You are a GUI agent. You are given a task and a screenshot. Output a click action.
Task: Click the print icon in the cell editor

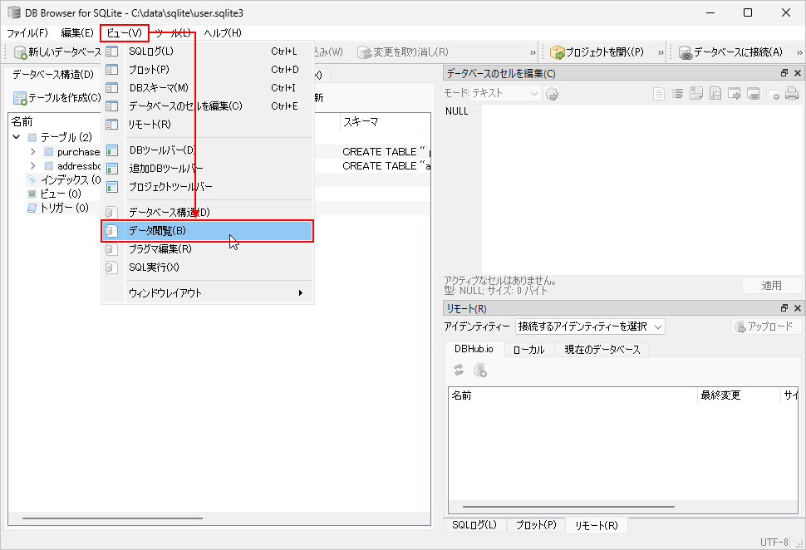793,94
